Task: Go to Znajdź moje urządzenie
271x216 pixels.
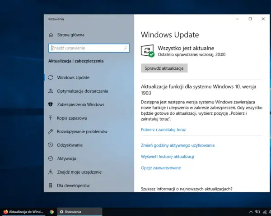Action: [89, 172]
